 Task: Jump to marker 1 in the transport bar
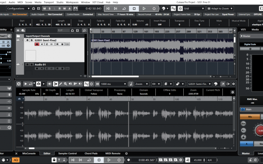pyautogui.click(x=161, y=160)
